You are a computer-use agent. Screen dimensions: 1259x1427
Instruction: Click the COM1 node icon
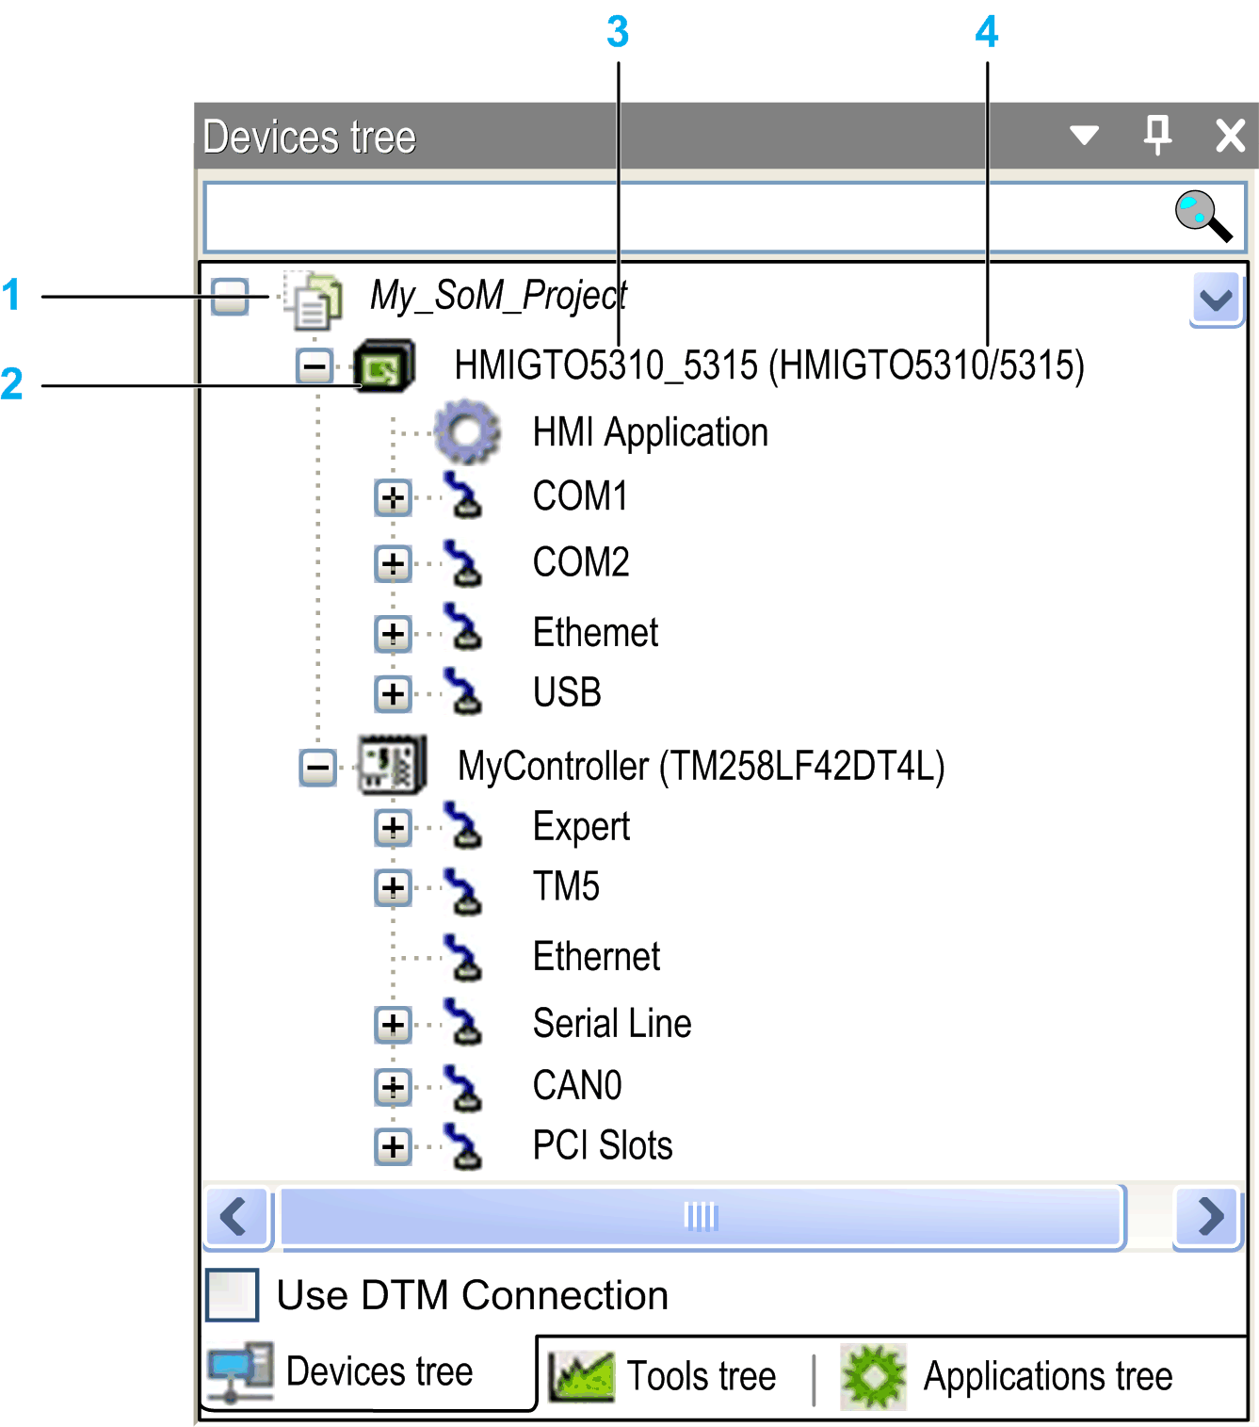click(462, 495)
